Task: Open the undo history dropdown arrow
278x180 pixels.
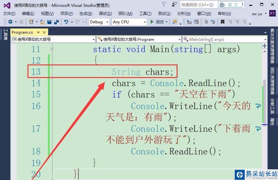Action: click(x=72, y=22)
